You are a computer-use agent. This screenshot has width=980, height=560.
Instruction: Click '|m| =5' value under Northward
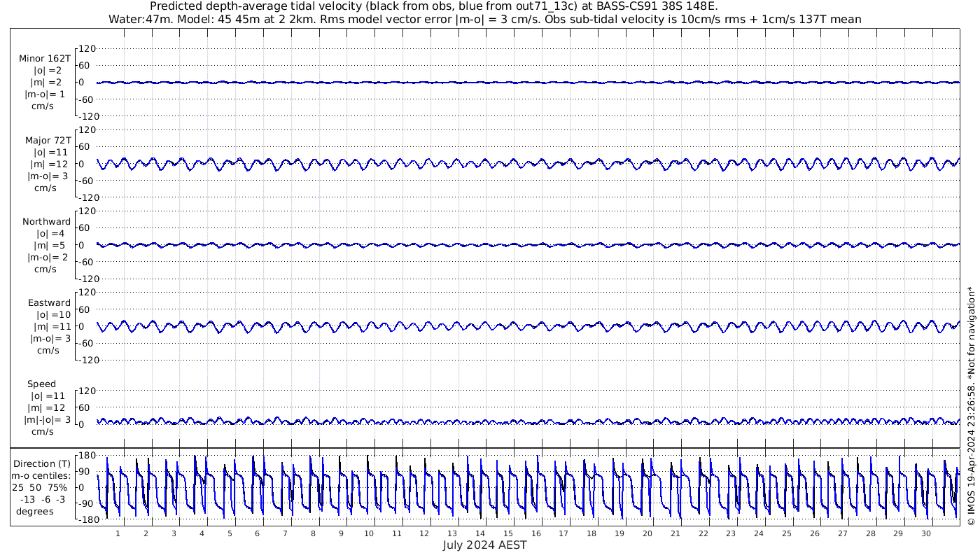[50, 245]
